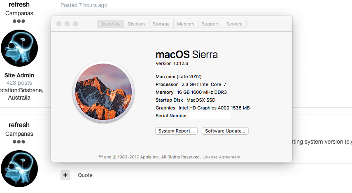Click Intel HD Graphics 4000 1536 MB text
This screenshot has height=193, width=352.
(x=214, y=108)
